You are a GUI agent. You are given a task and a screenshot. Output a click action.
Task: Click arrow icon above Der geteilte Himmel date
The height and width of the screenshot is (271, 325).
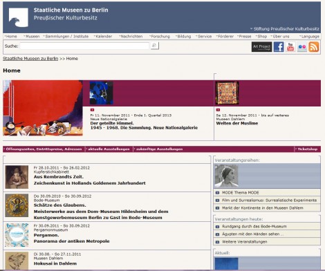[x=92, y=110]
